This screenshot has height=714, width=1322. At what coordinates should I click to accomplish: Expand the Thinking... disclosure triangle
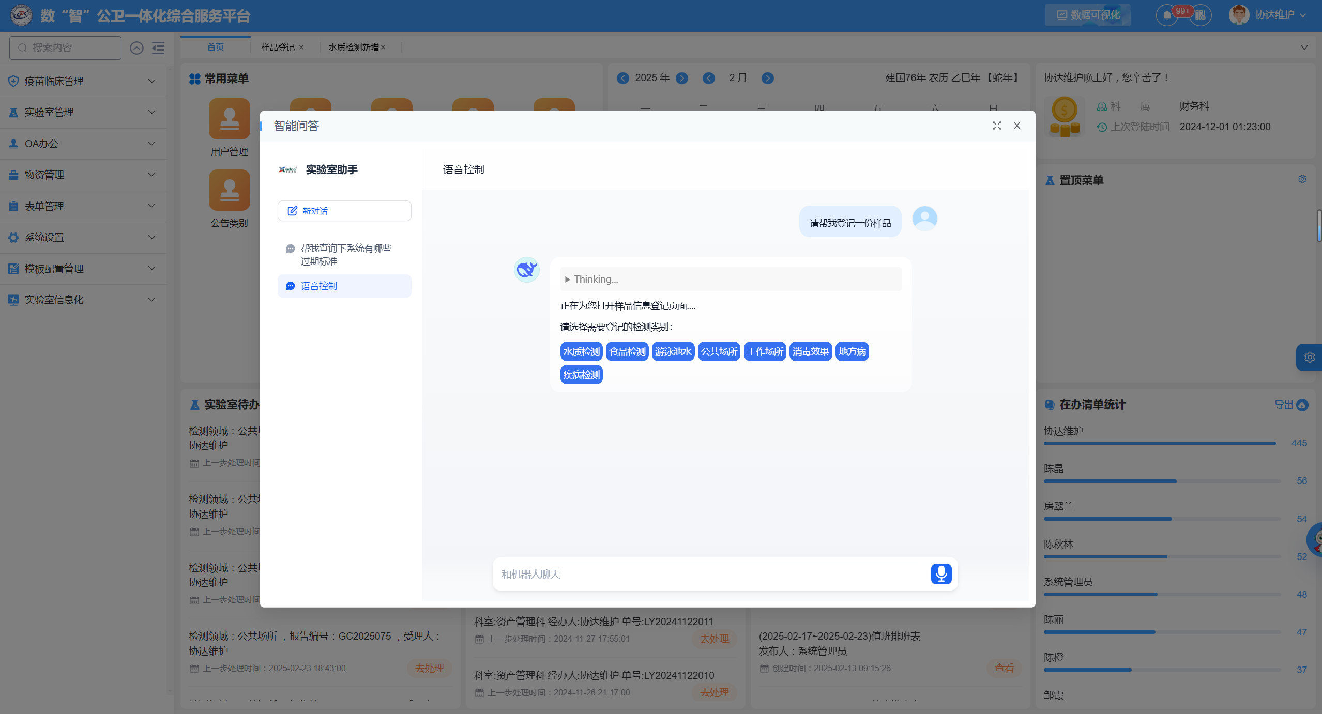pyautogui.click(x=567, y=280)
